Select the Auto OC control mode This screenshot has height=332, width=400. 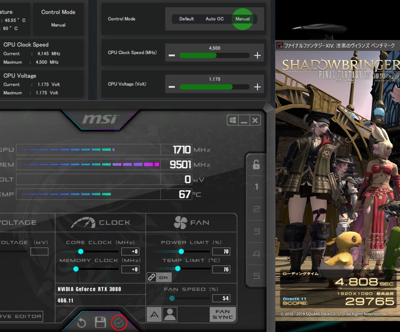click(214, 19)
